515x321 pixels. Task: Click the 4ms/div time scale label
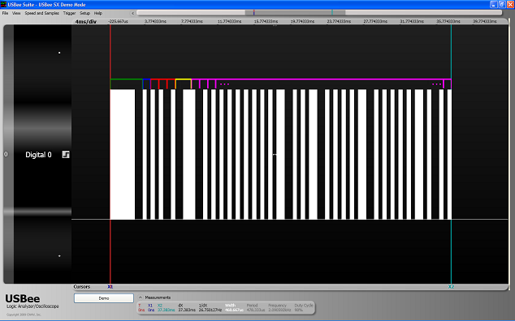pos(86,22)
